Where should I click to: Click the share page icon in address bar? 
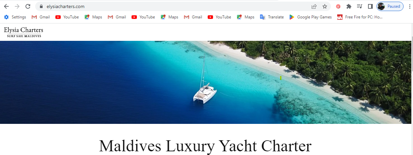pos(314,6)
